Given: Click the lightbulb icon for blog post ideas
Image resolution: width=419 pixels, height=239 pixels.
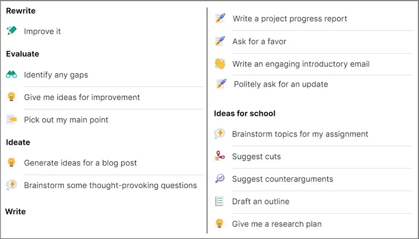Looking at the screenshot, I should 11,163.
